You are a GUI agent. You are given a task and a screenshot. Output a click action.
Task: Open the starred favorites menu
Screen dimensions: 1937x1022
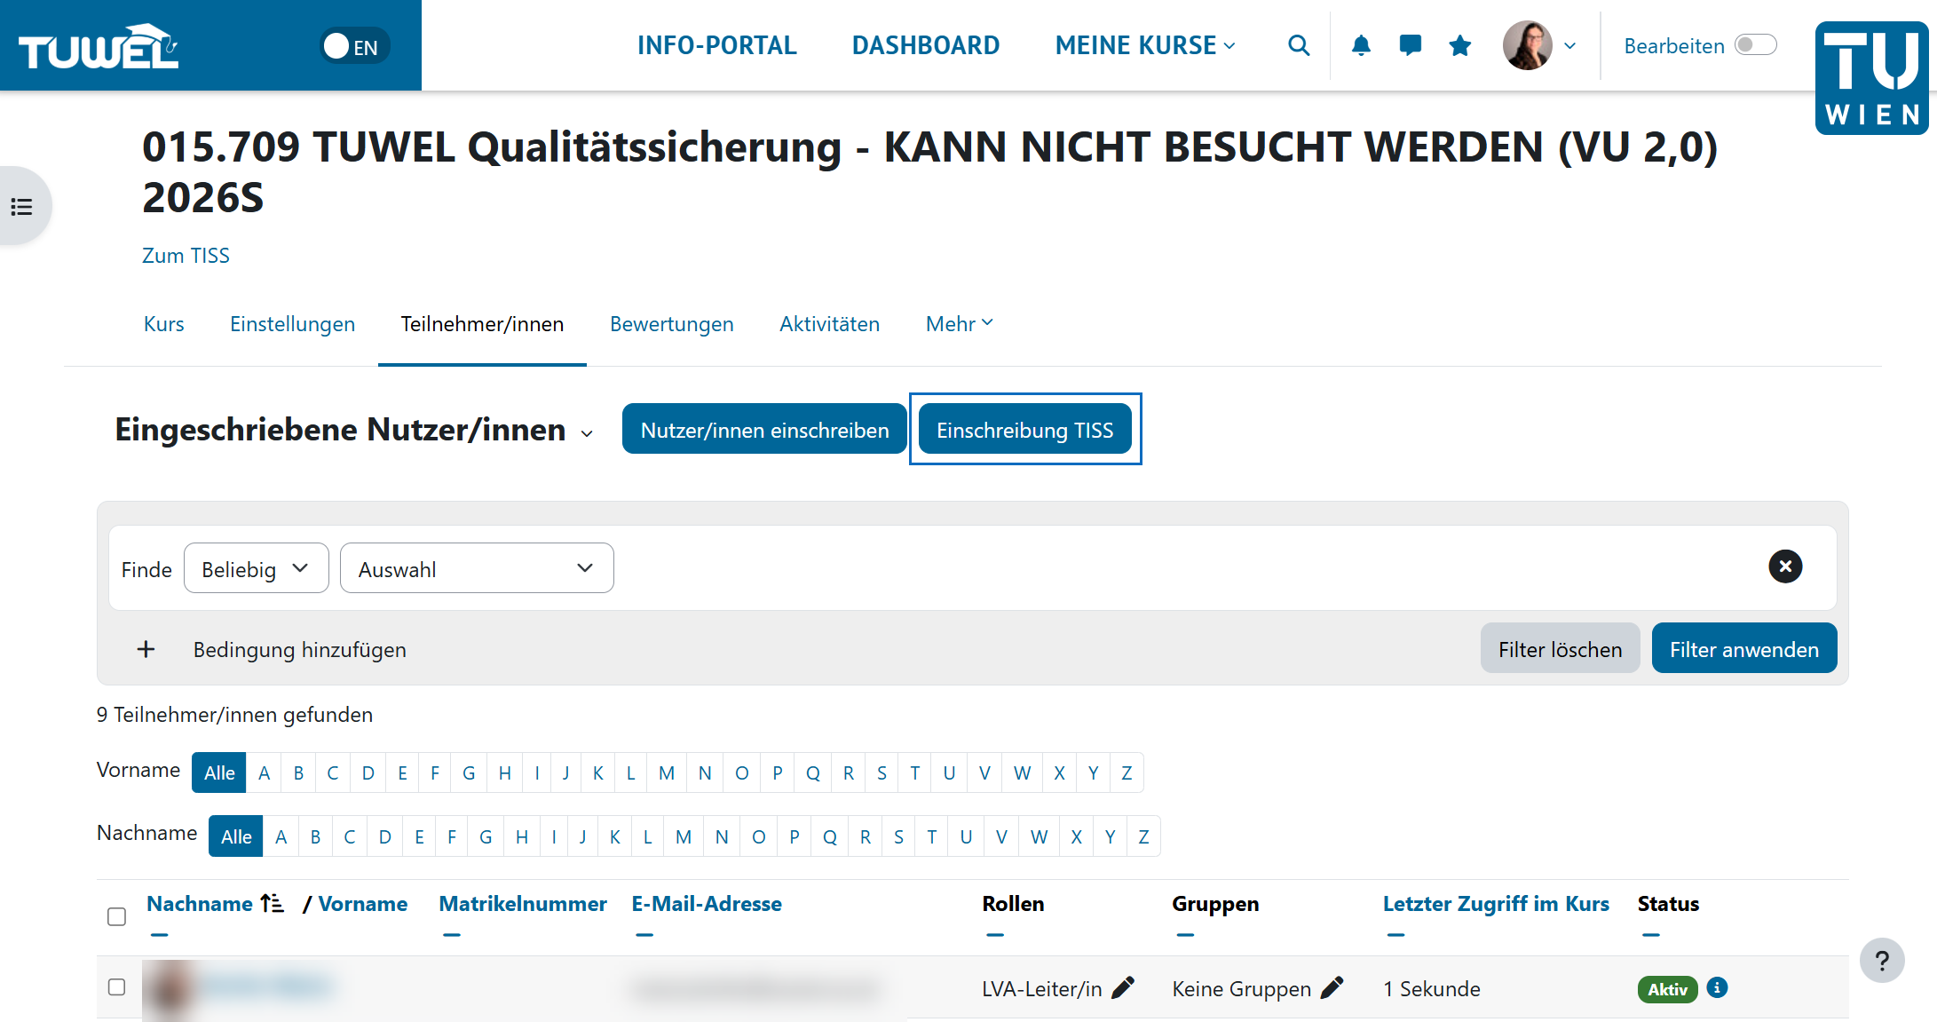point(1460,45)
